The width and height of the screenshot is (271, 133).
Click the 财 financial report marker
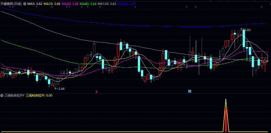(190, 91)
